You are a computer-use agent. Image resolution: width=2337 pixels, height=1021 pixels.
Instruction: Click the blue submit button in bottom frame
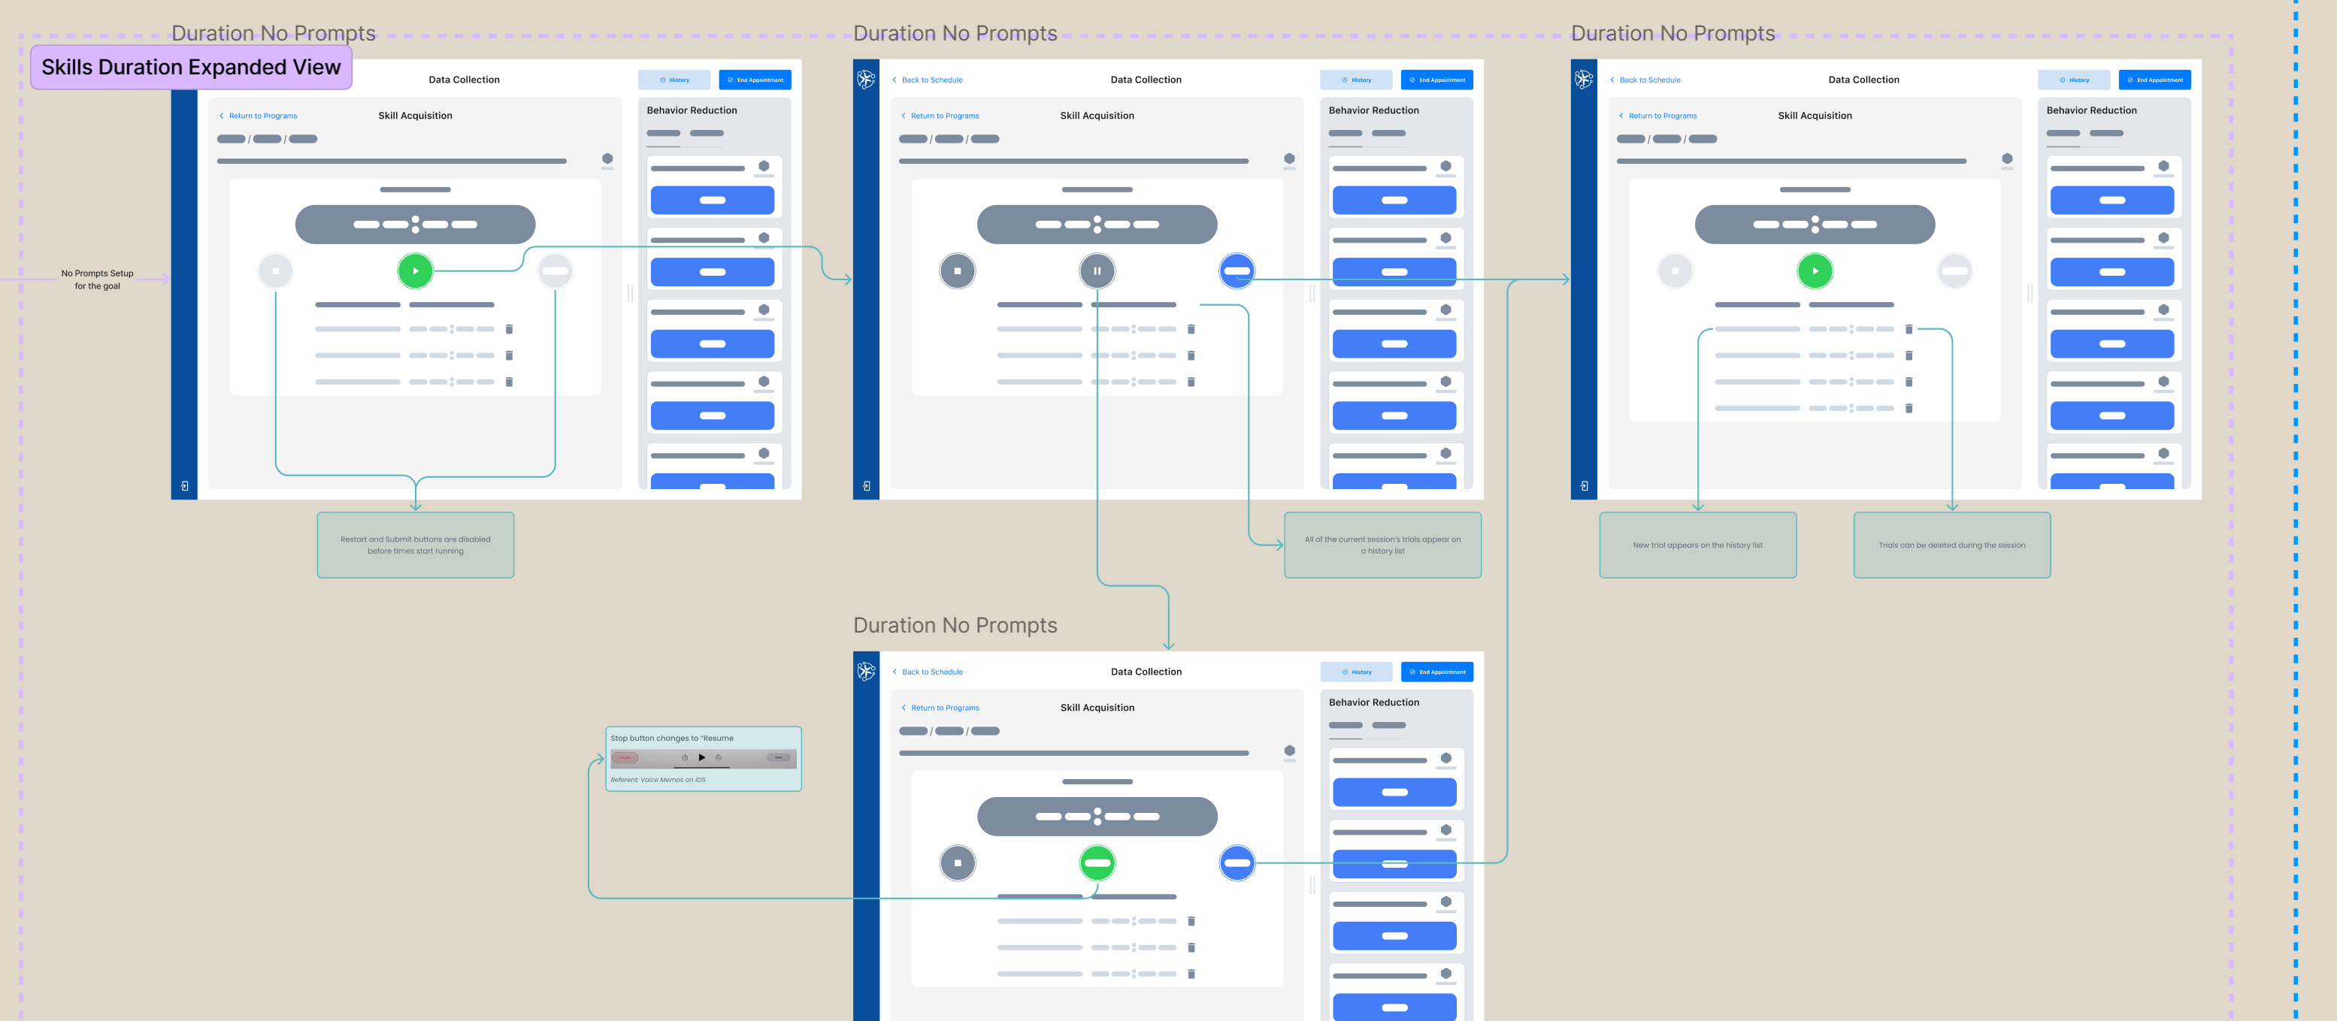coord(1237,862)
